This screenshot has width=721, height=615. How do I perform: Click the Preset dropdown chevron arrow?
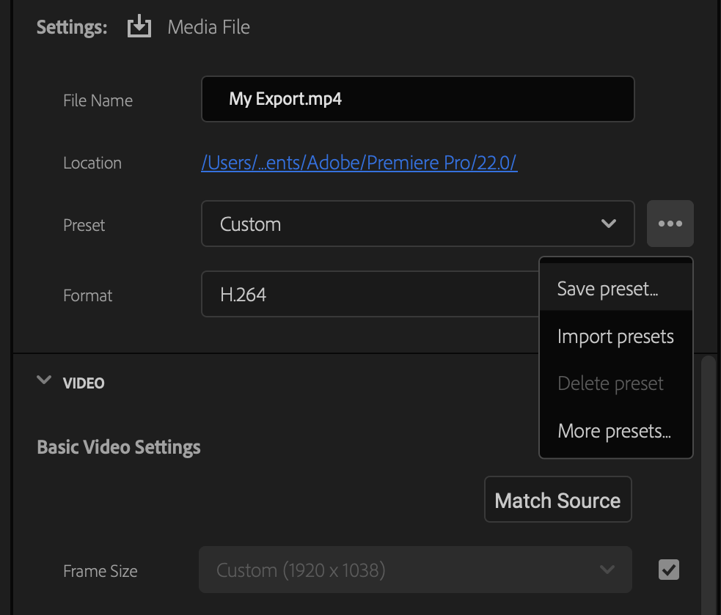coord(608,224)
